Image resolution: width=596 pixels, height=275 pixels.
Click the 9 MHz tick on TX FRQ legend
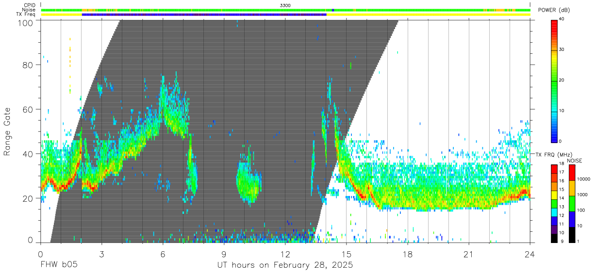click(562, 242)
